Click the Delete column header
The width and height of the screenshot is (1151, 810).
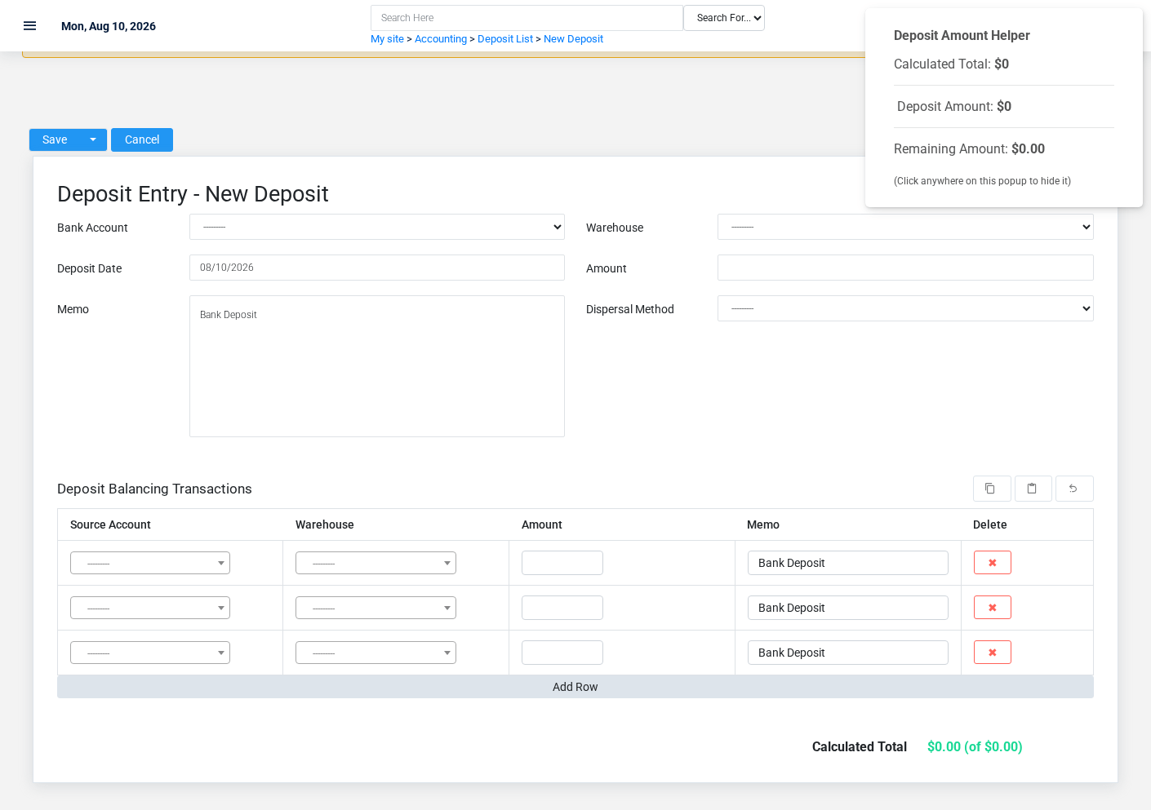point(990,525)
